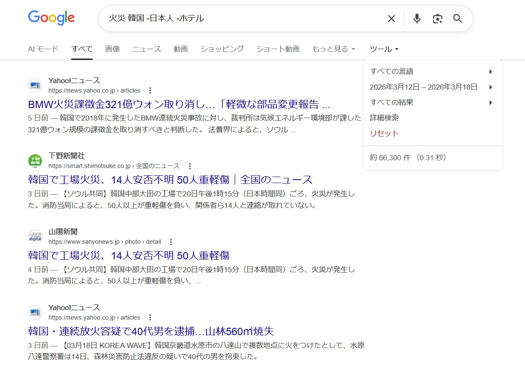Viewport: 525px width, 367px height.
Task: Clear the search box text
Action: point(391,19)
